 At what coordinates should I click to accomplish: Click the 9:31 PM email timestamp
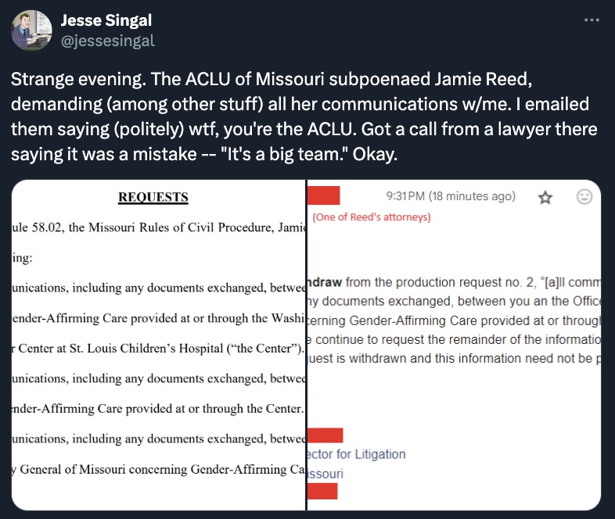coord(451,196)
